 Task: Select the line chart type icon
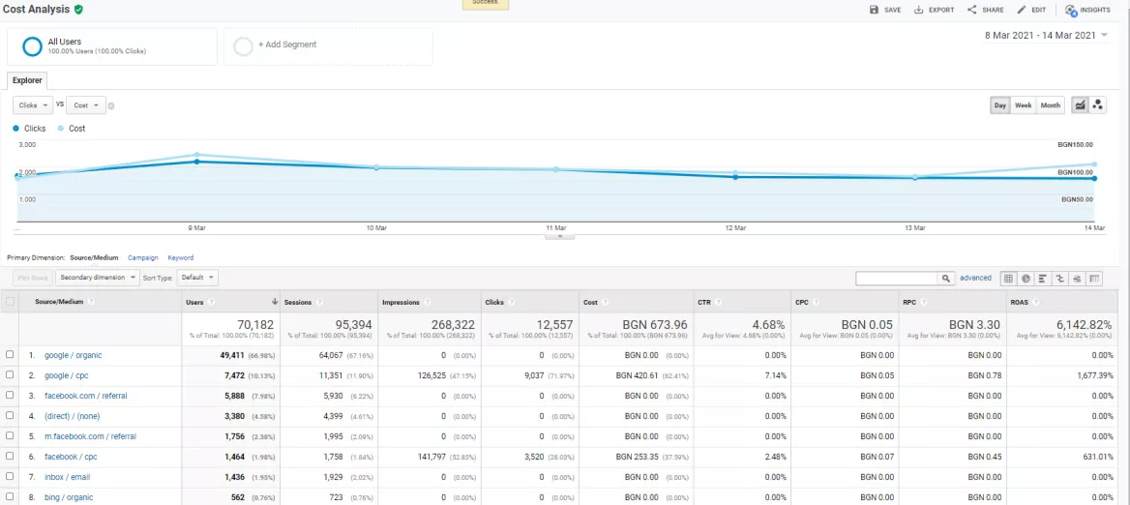pyautogui.click(x=1080, y=105)
